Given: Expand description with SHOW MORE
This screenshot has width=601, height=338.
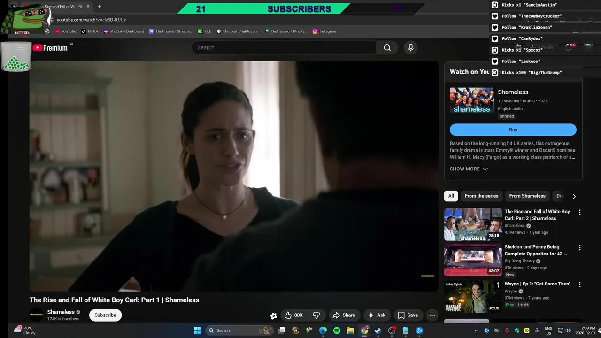Looking at the screenshot, I should (x=469, y=169).
